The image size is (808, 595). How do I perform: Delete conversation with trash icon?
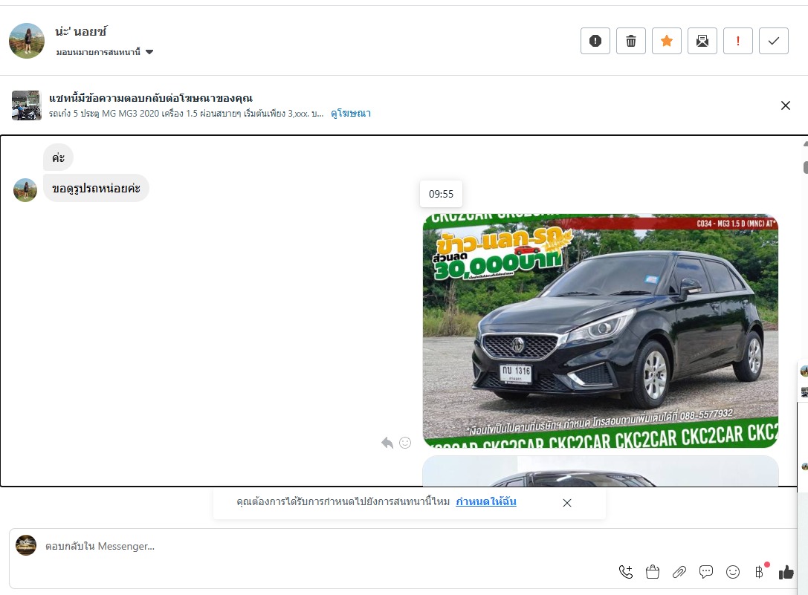(631, 41)
